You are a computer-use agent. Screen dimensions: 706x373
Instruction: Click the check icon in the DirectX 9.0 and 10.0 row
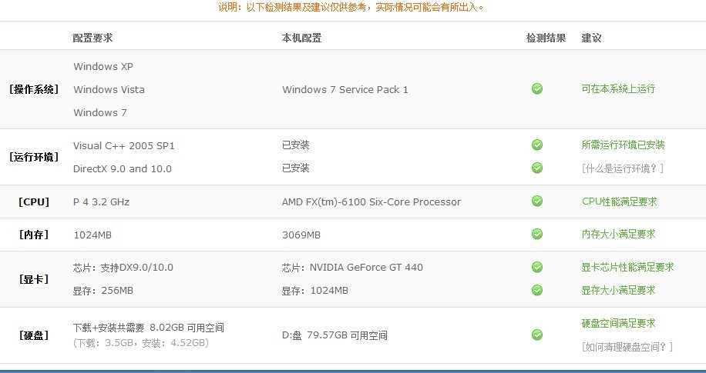point(536,168)
